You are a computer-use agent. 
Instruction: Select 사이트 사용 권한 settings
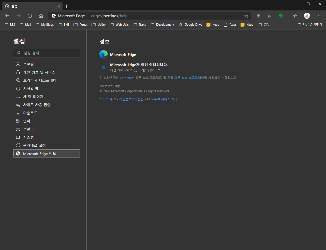click(x=47, y=105)
